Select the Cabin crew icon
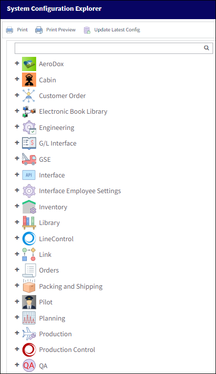The width and height of the screenshot is (216, 374). point(29,80)
